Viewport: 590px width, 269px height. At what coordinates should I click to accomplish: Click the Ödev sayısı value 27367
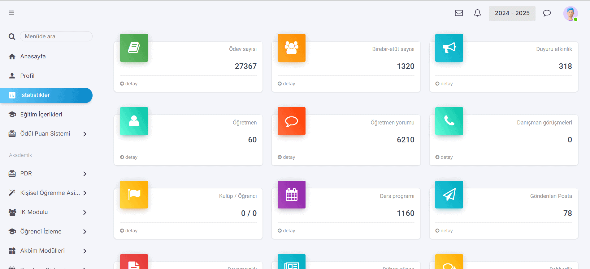pos(246,66)
